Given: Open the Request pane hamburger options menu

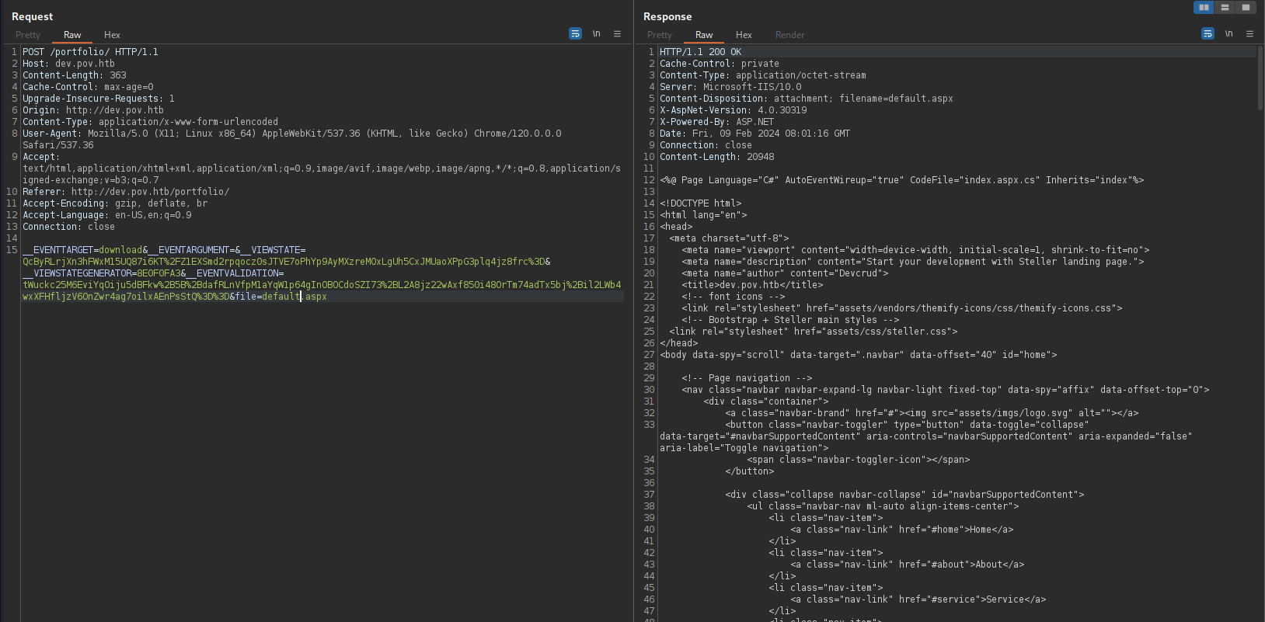Looking at the screenshot, I should coord(618,33).
